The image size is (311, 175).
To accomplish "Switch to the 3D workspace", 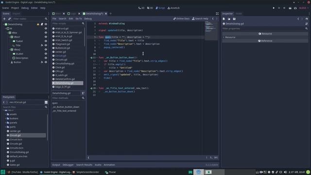I will pyautogui.click(x=150, y=8).
